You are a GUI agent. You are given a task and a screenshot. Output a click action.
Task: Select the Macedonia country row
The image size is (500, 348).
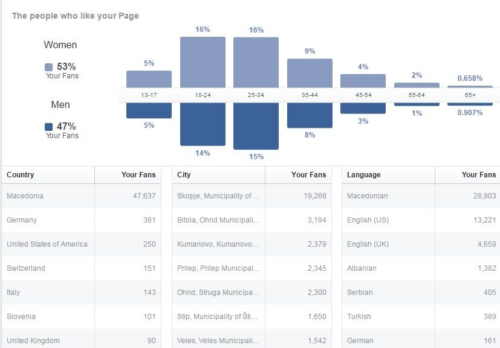81,196
